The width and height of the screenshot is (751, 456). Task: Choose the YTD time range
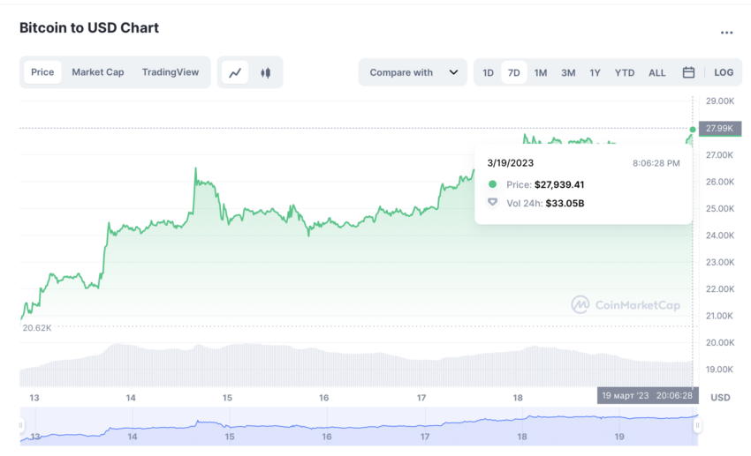(624, 72)
